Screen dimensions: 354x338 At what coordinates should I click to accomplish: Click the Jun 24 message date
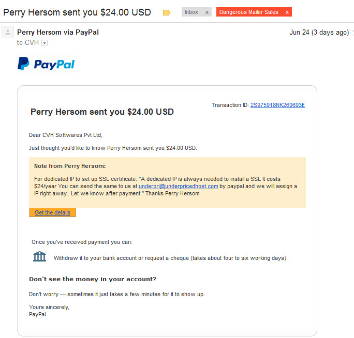[319, 33]
